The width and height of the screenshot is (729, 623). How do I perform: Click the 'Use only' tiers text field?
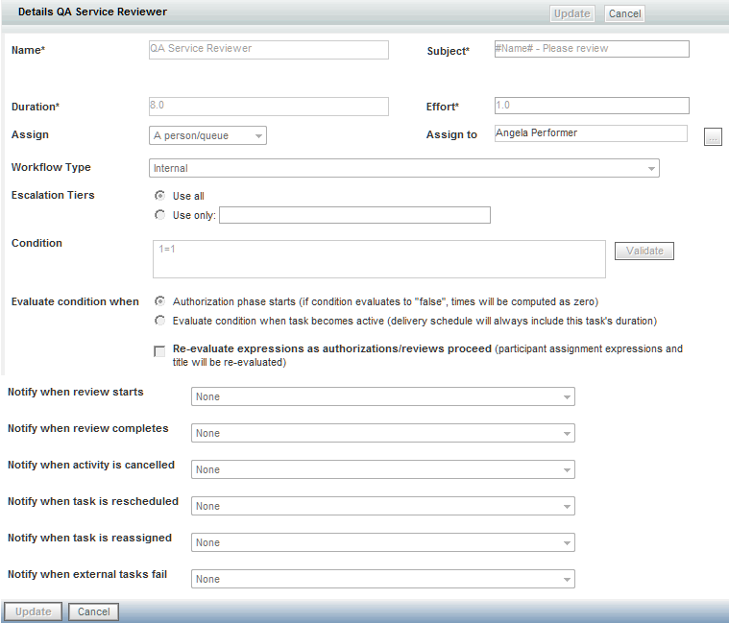click(x=354, y=215)
